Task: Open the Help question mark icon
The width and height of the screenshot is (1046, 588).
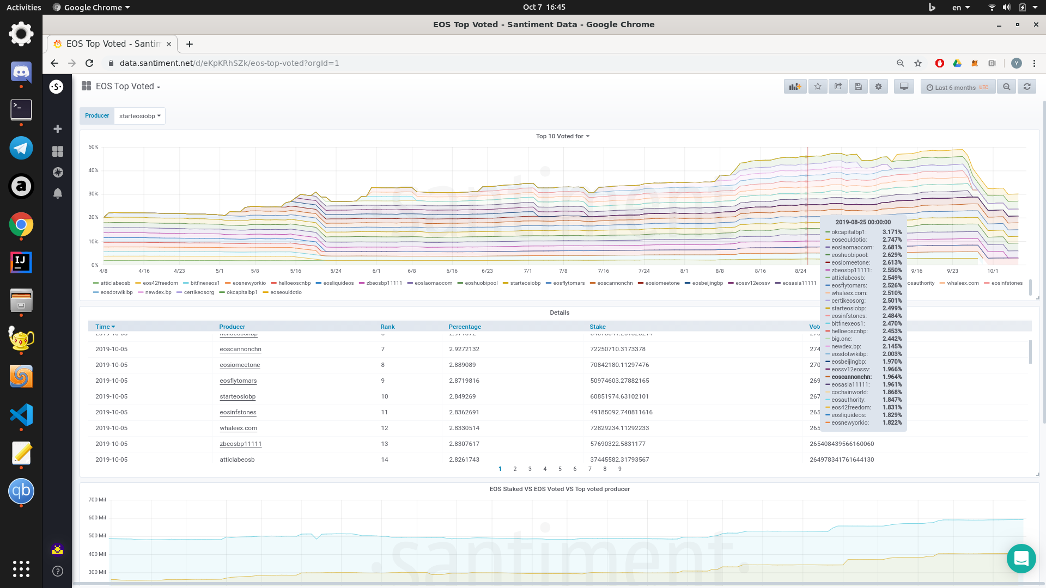Action: pos(57,571)
